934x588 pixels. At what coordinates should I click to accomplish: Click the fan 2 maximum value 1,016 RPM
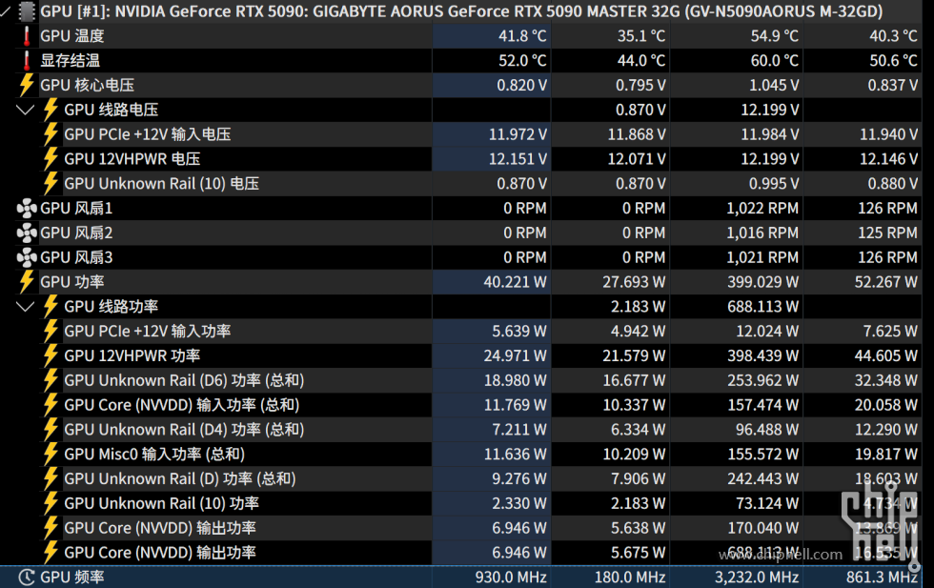[762, 233]
